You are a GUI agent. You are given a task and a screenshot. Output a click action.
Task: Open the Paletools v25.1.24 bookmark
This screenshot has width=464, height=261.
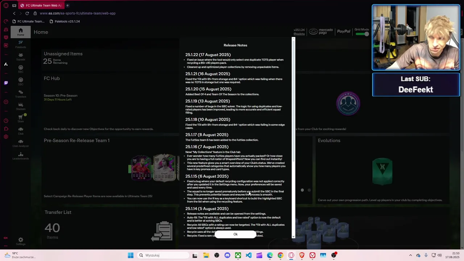[x=65, y=21]
